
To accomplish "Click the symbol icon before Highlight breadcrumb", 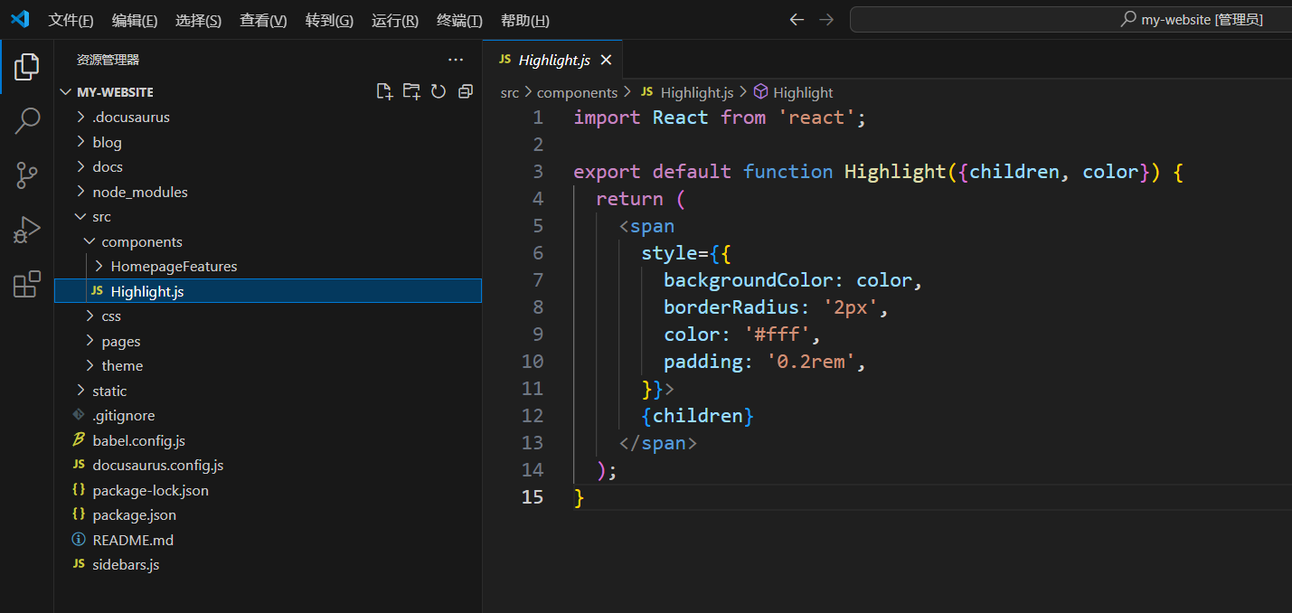I will [761, 92].
